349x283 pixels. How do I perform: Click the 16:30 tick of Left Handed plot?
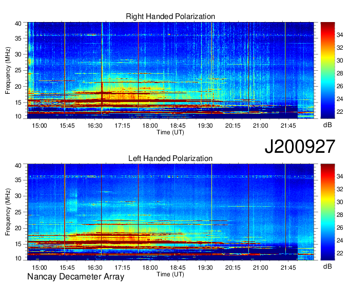[94, 268]
